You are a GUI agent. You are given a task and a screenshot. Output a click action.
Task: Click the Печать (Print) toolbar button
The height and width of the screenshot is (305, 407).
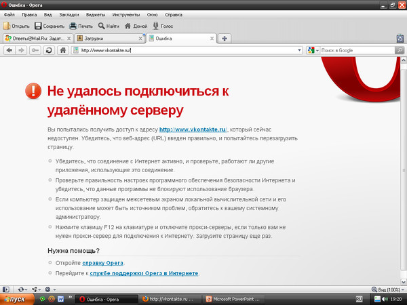click(81, 26)
